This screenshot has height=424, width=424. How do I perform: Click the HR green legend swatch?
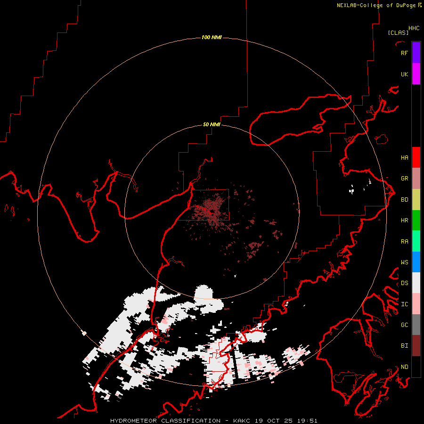(x=416, y=220)
